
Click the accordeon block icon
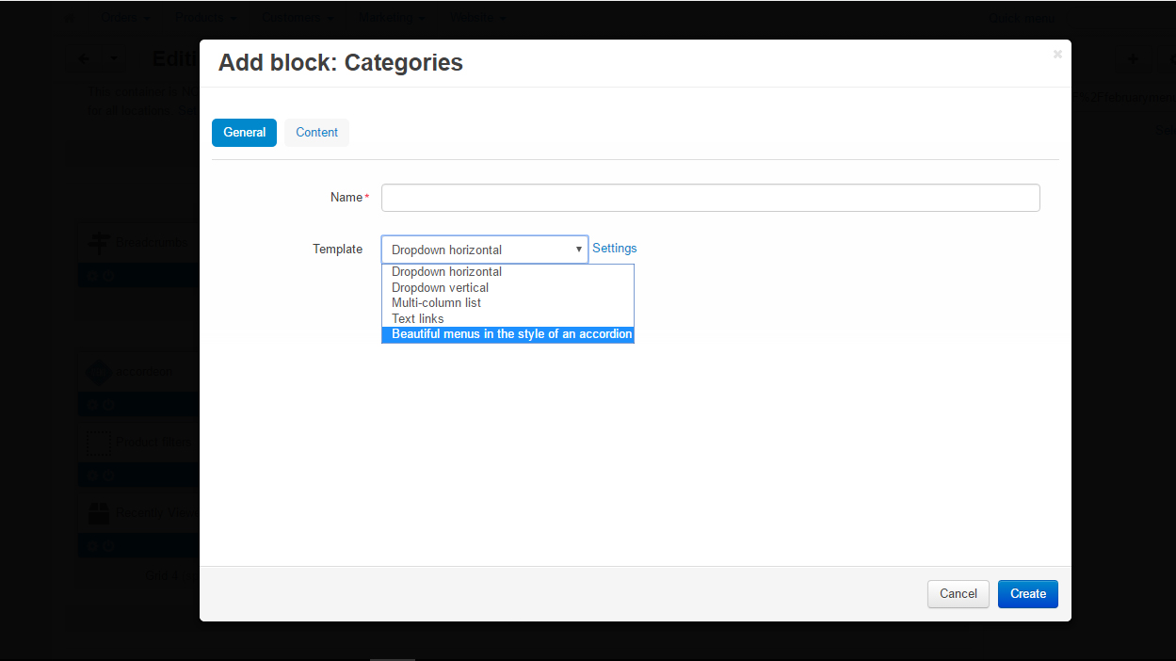tap(99, 372)
